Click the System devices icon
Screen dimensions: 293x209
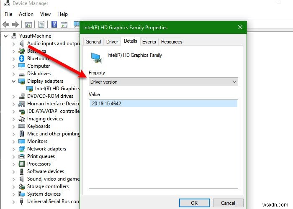tap(22, 194)
